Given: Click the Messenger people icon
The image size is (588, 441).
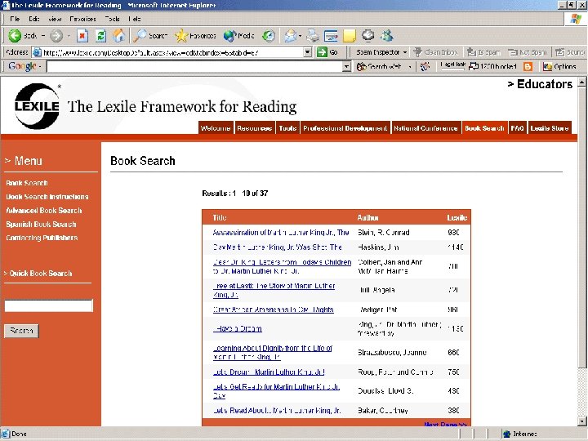Looking at the screenshot, I should 386,36.
